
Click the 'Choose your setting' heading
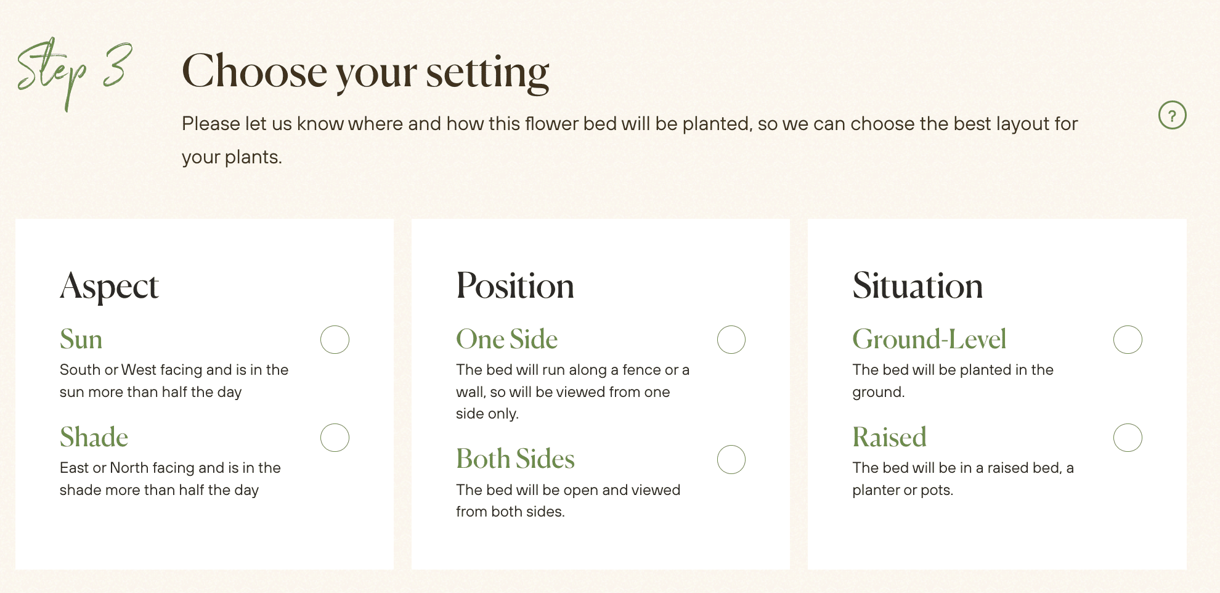point(365,72)
